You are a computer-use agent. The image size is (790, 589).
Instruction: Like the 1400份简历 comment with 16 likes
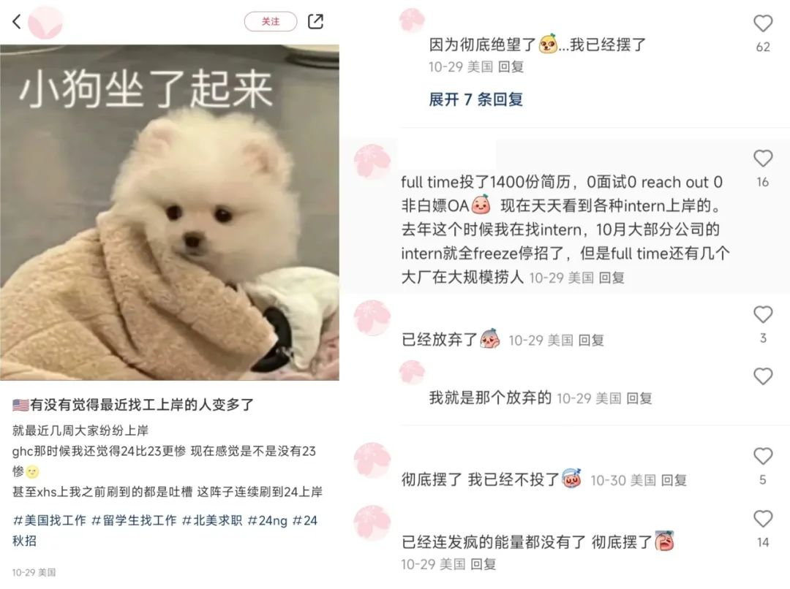(x=763, y=159)
